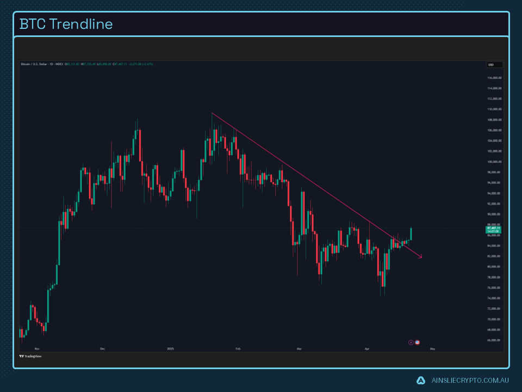522x392 pixels.
Task: Click the 'Feb' time axis label
Action: pyautogui.click(x=238, y=348)
